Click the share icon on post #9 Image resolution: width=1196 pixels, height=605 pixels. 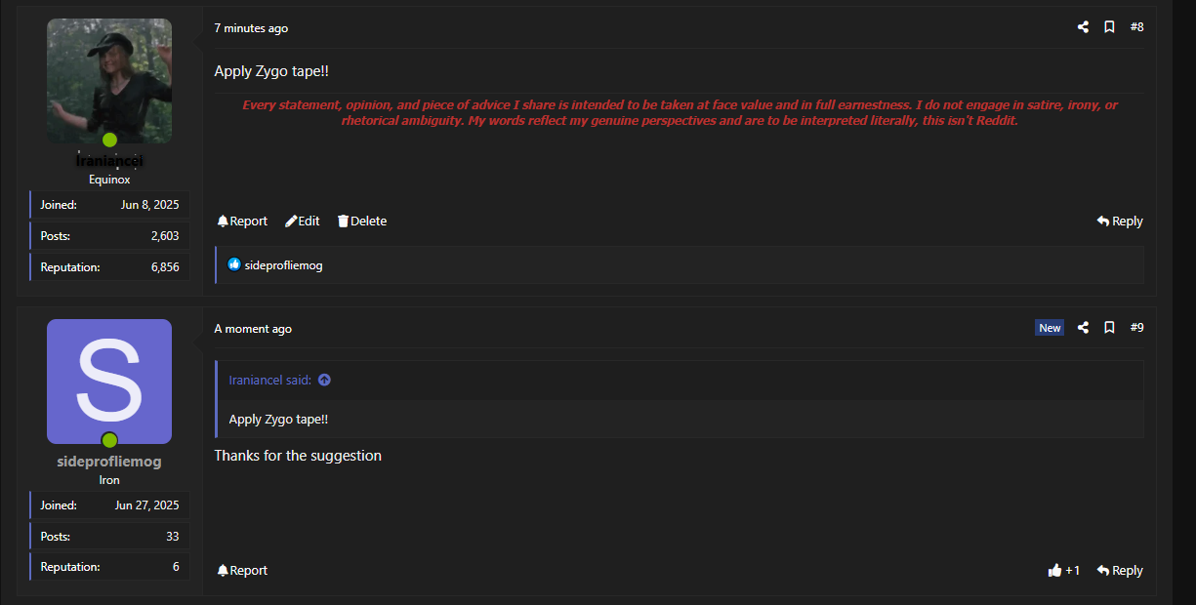(1083, 328)
